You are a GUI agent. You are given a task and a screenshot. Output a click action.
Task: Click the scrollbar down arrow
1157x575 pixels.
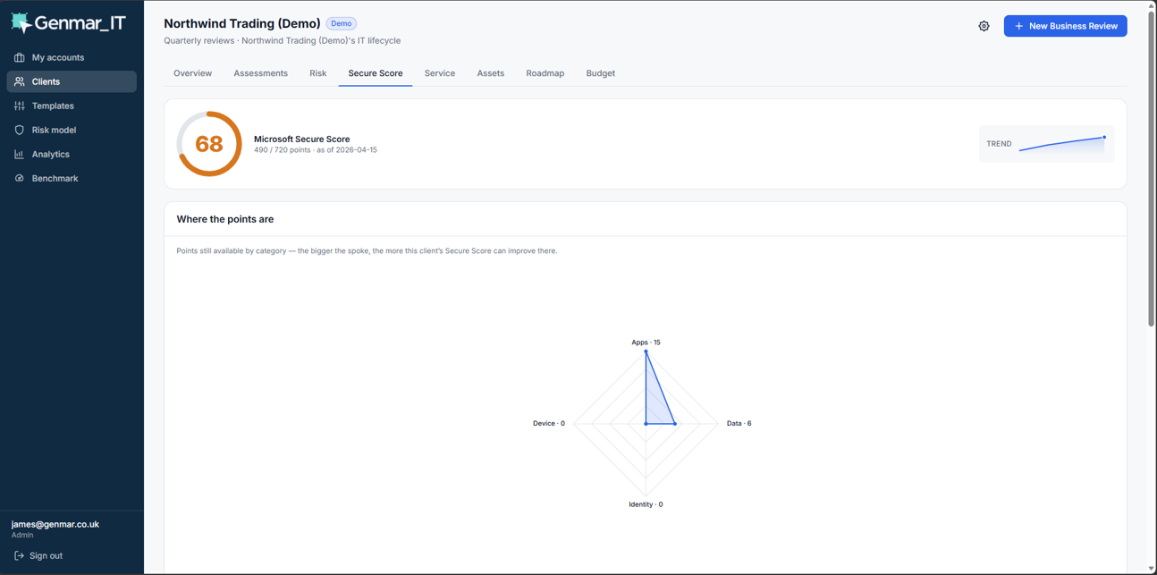(x=1151, y=569)
